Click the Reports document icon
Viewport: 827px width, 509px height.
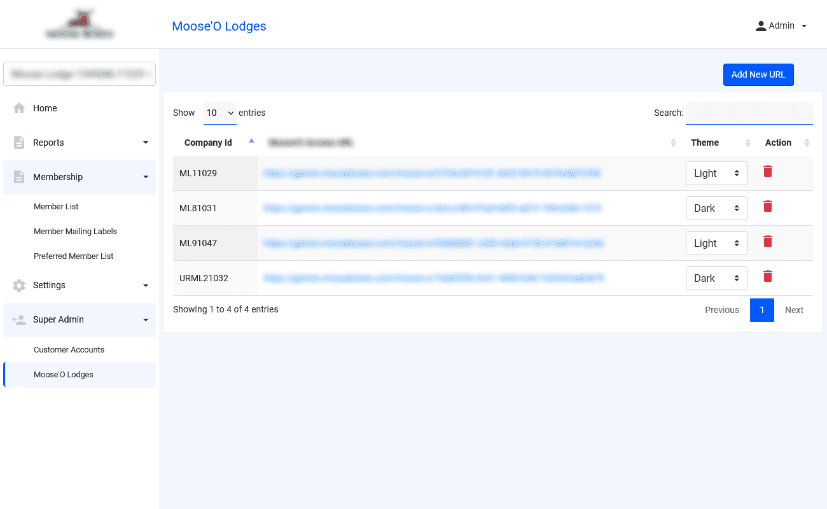tap(19, 143)
